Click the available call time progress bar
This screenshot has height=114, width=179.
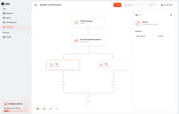click(x=16, y=111)
